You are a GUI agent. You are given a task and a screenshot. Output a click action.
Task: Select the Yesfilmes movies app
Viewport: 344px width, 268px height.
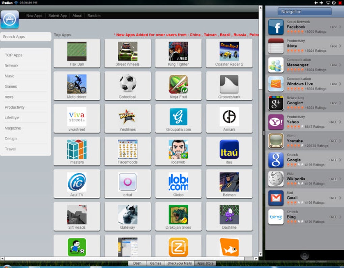coord(128,118)
